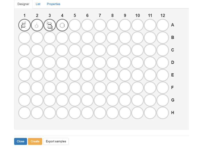Select the bold double-ring molecule in well A3

pyautogui.click(x=50, y=25)
